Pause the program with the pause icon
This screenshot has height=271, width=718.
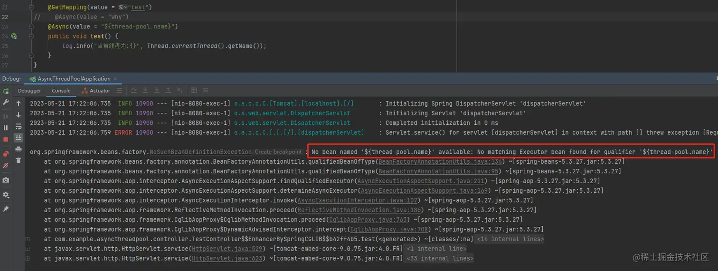(6, 128)
